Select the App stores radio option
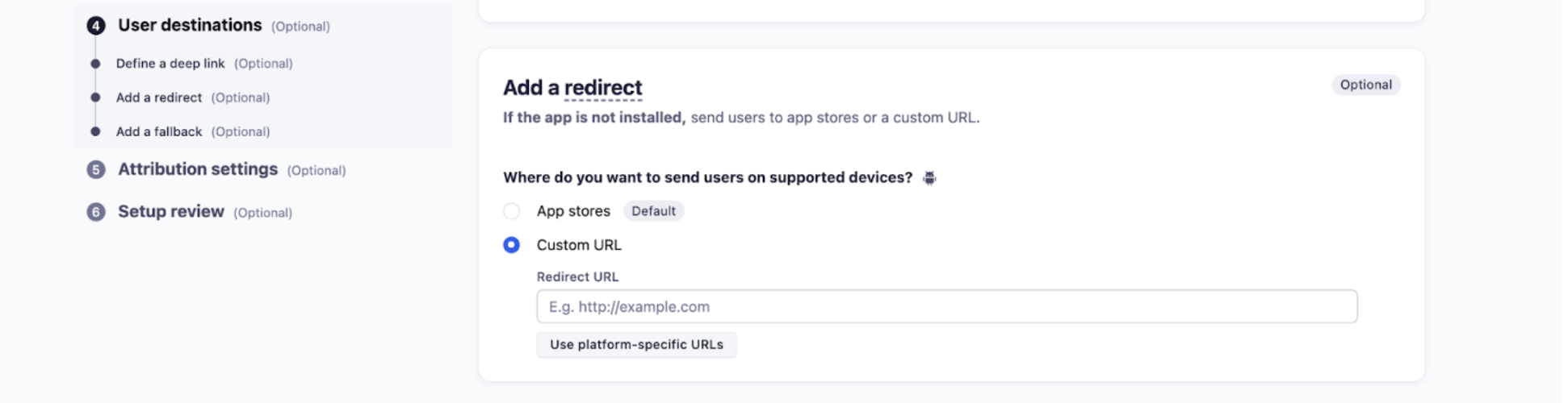This screenshot has width=1568, height=403. coord(512,211)
